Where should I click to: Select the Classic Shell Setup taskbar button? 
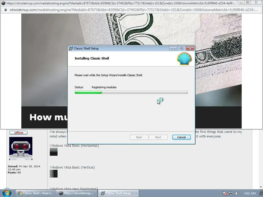click(118, 193)
